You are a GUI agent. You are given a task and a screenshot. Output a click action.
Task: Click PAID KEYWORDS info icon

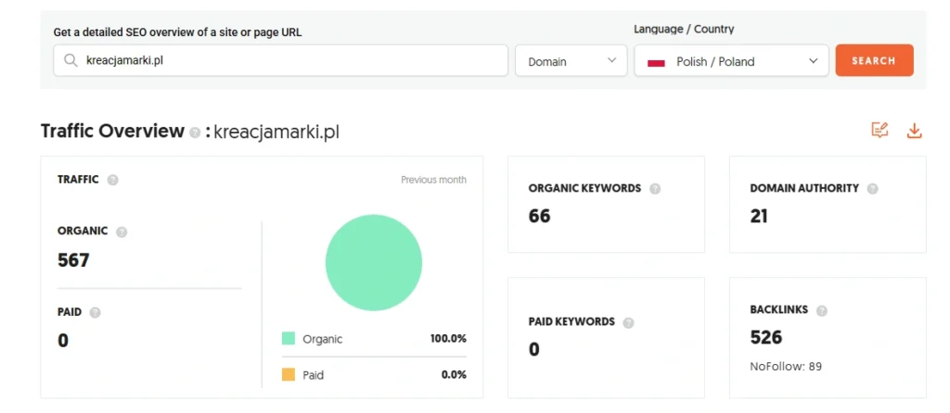(x=629, y=322)
